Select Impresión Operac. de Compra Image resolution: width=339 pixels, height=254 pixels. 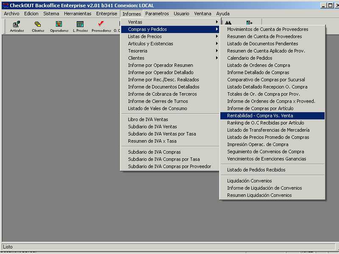coord(272,144)
